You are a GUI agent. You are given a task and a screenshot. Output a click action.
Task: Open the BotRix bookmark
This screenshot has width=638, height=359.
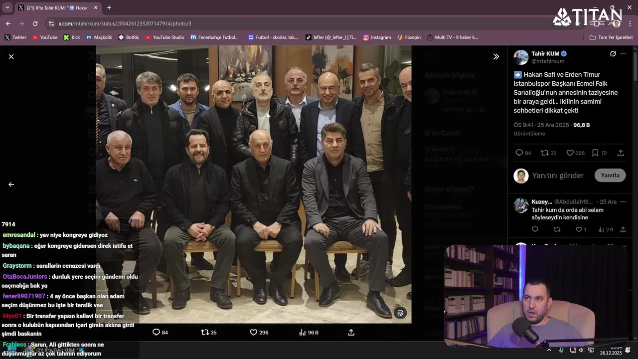[129, 37]
